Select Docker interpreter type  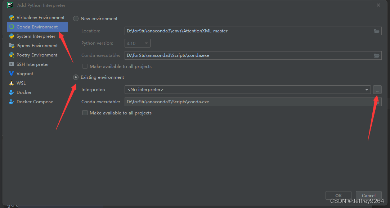pyautogui.click(x=37, y=92)
